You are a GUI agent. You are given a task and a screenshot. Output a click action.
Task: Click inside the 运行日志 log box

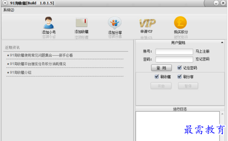pyautogui.click(x=178, y=126)
